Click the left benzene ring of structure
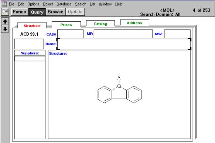215x143 pixels. [104, 94]
